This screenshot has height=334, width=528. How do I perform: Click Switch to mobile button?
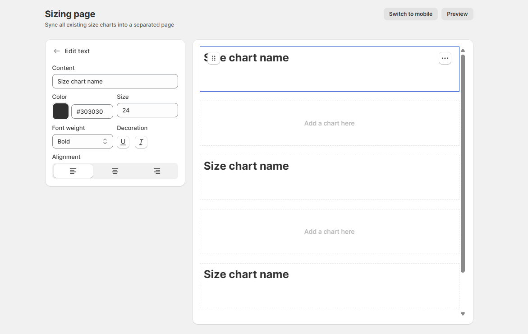(x=410, y=14)
